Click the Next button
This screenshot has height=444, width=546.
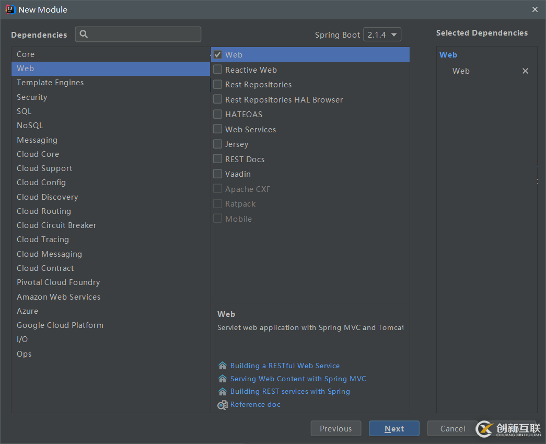click(x=394, y=429)
